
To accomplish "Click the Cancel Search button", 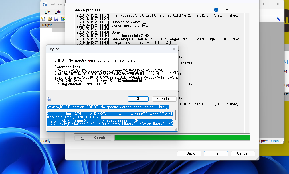I will click(93, 138).
